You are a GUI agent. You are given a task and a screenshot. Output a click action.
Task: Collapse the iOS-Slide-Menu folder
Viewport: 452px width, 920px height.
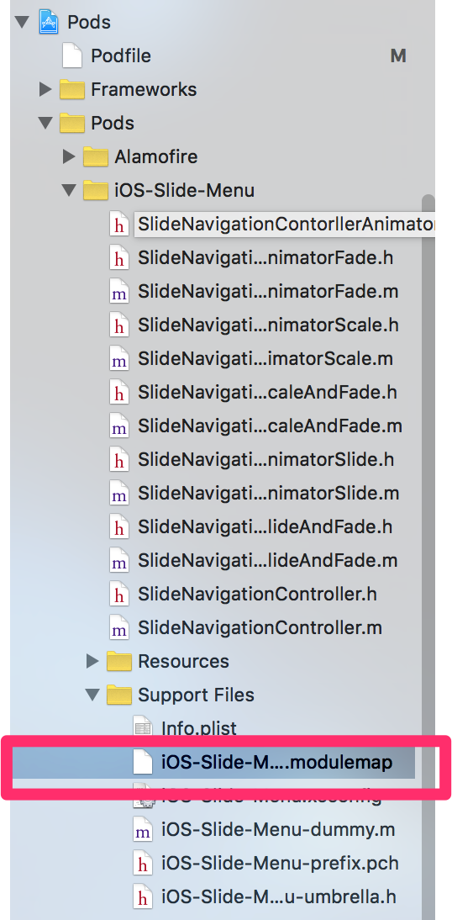coord(69,191)
